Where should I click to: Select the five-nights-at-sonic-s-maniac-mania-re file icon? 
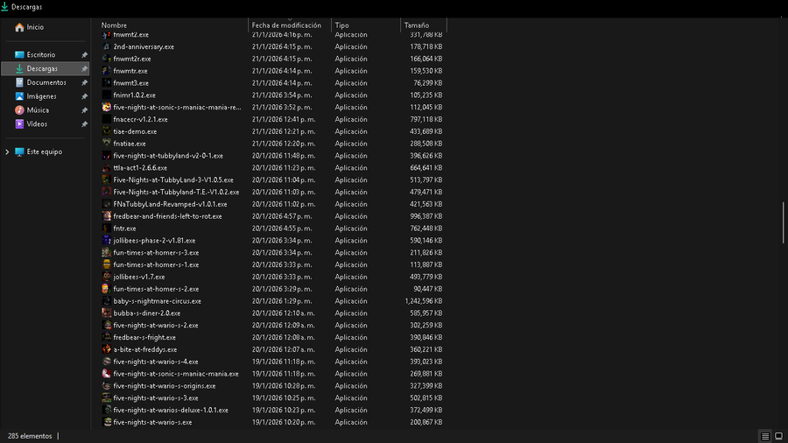click(x=107, y=107)
